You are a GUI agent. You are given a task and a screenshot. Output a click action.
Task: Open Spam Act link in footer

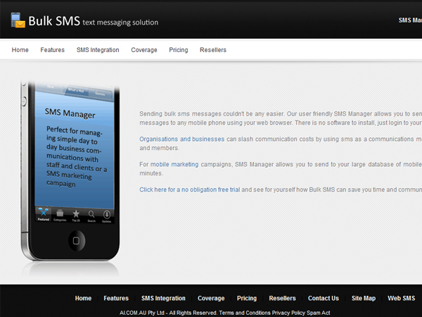319,313
